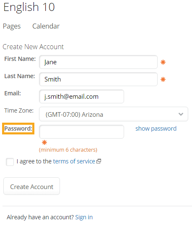Click the English 10 course title
192x226 pixels.
29,7
